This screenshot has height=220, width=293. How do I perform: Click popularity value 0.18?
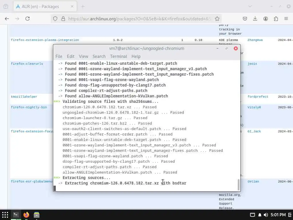pos(198,40)
